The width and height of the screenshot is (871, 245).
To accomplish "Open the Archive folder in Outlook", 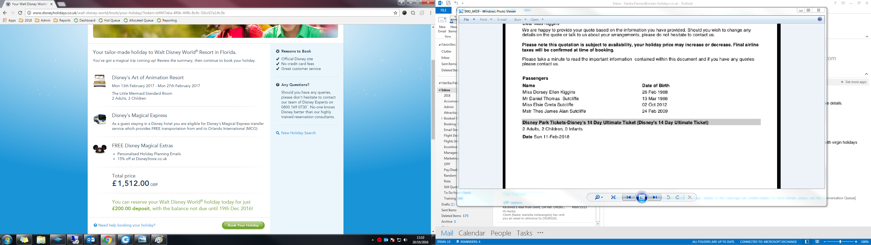I will point(448,222).
